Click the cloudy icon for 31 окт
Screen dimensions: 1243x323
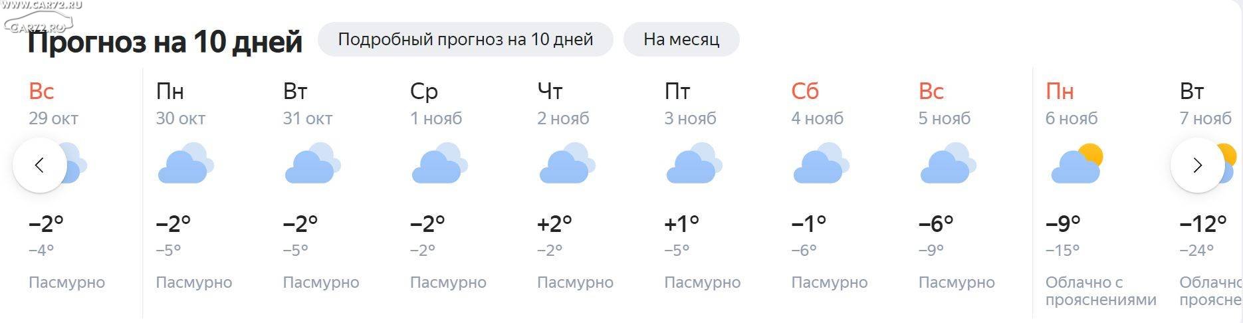[312, 163]
